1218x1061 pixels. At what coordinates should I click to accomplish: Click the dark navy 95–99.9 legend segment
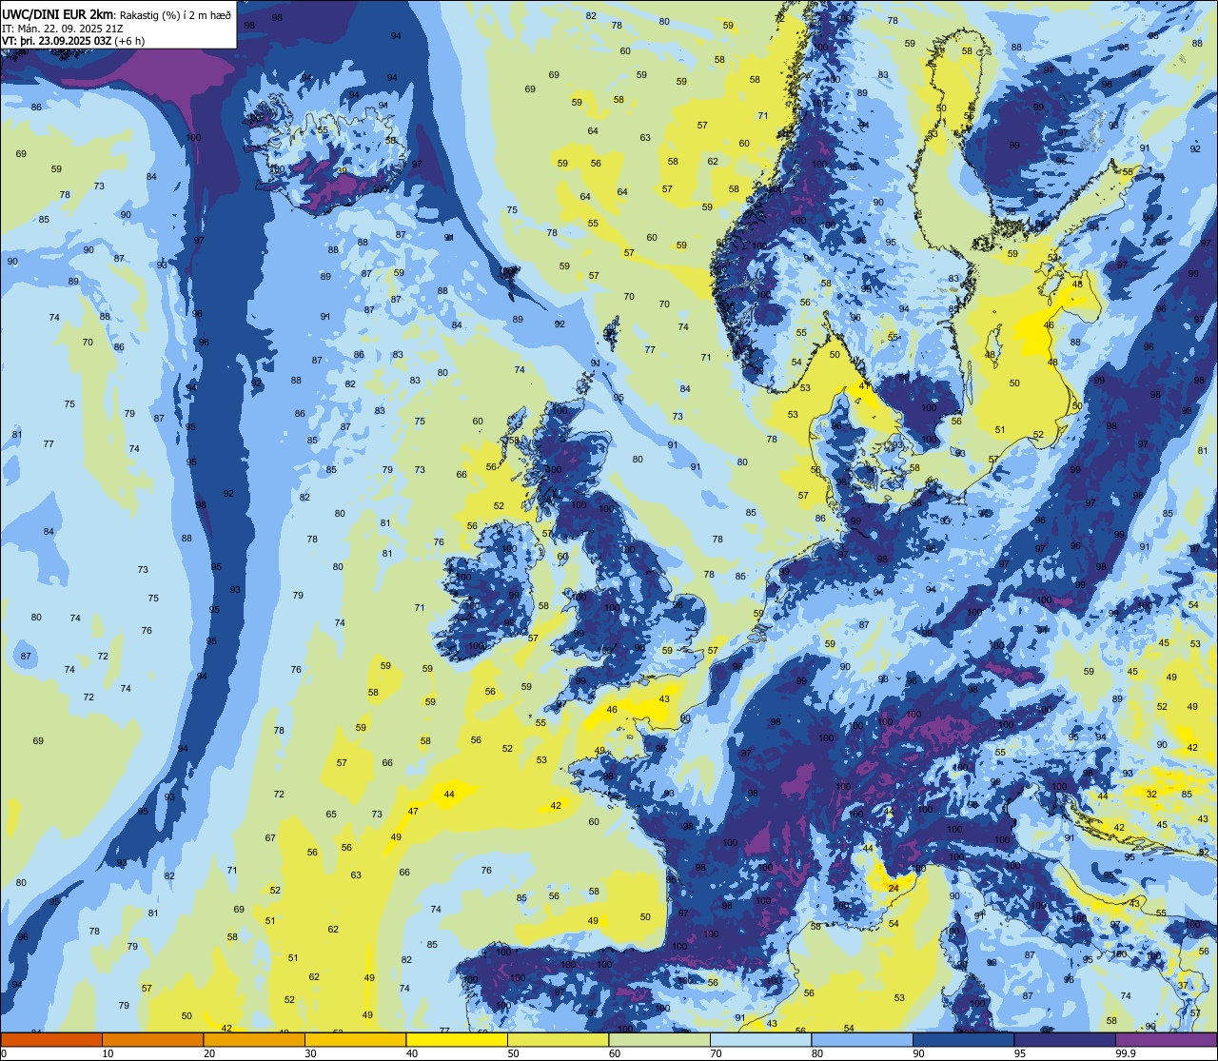point(1065,1040)
